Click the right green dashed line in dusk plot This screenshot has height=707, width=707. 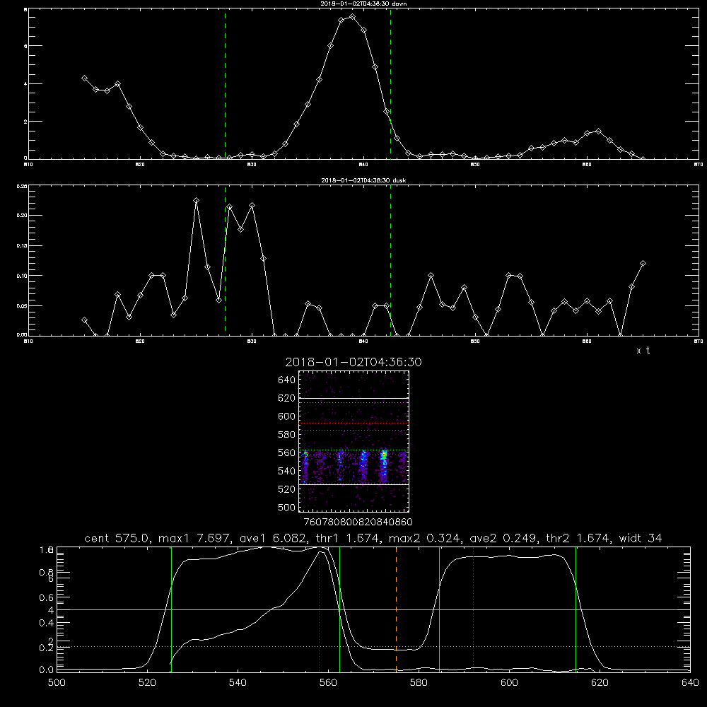tap(390, 261)
